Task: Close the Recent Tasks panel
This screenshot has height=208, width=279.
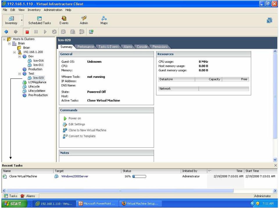Action: click(276, 166)
